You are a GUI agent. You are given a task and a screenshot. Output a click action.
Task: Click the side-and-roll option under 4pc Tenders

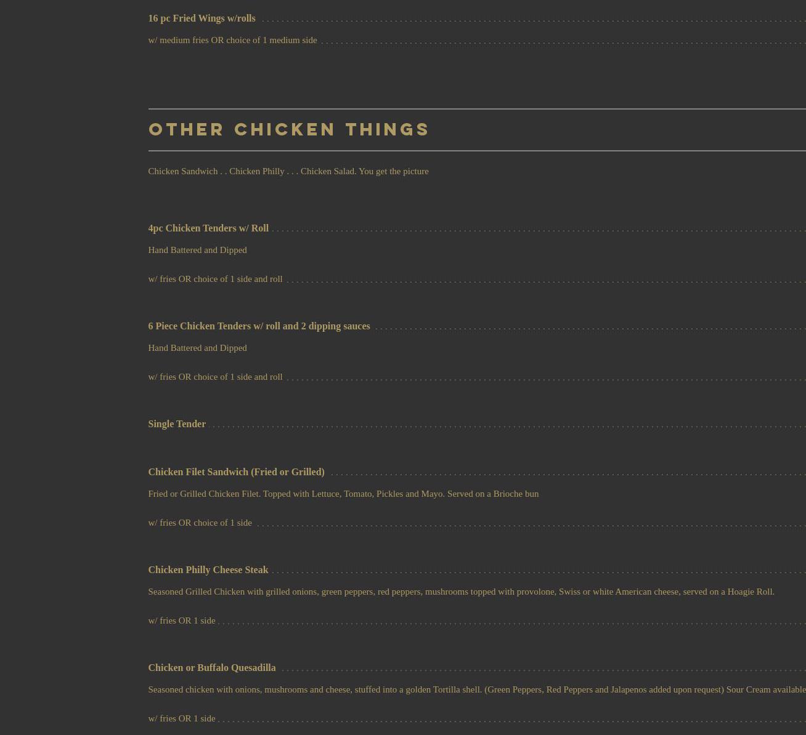point(215,279)
